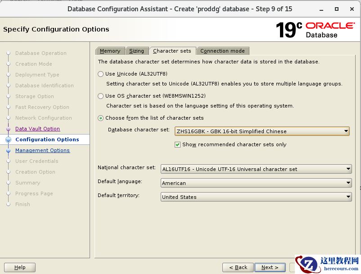Open the Database character set dropdown
Image resolution: width=361 pixels, height=274 pixels.
(x=262, y=131)
